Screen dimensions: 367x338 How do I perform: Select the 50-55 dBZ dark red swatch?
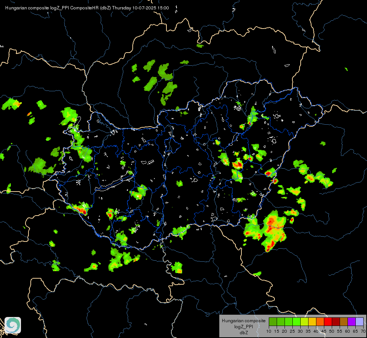point(336,321)
